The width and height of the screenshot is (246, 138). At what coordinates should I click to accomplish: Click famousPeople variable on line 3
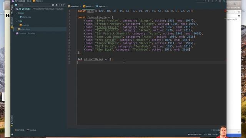point(97,17)
